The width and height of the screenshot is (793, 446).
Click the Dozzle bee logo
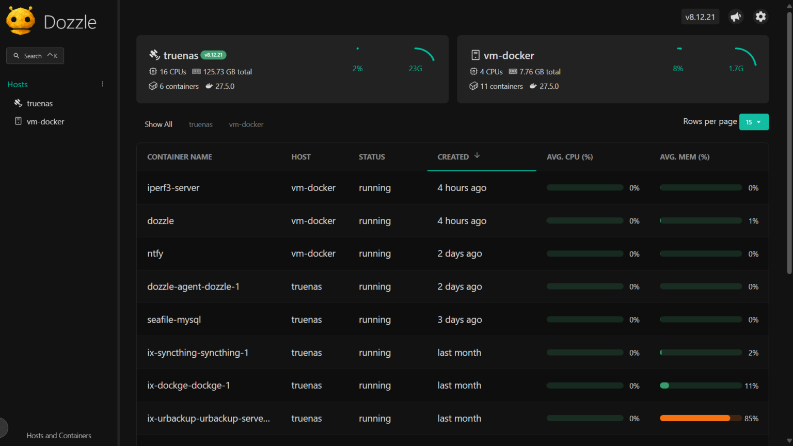[x=20, y=21]
